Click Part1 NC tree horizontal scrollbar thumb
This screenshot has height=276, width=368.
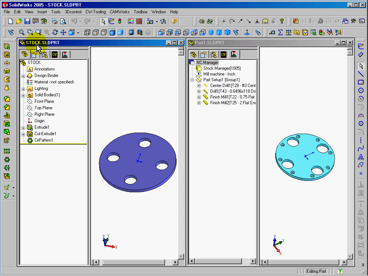(x=218, y=261)
